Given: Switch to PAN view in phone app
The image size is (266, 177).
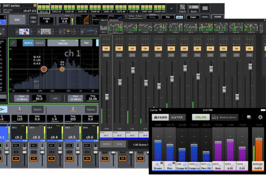Looking at the screenshot, I should [x=177, y=117].
